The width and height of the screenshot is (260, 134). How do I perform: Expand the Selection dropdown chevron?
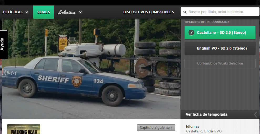coord(80,12)
